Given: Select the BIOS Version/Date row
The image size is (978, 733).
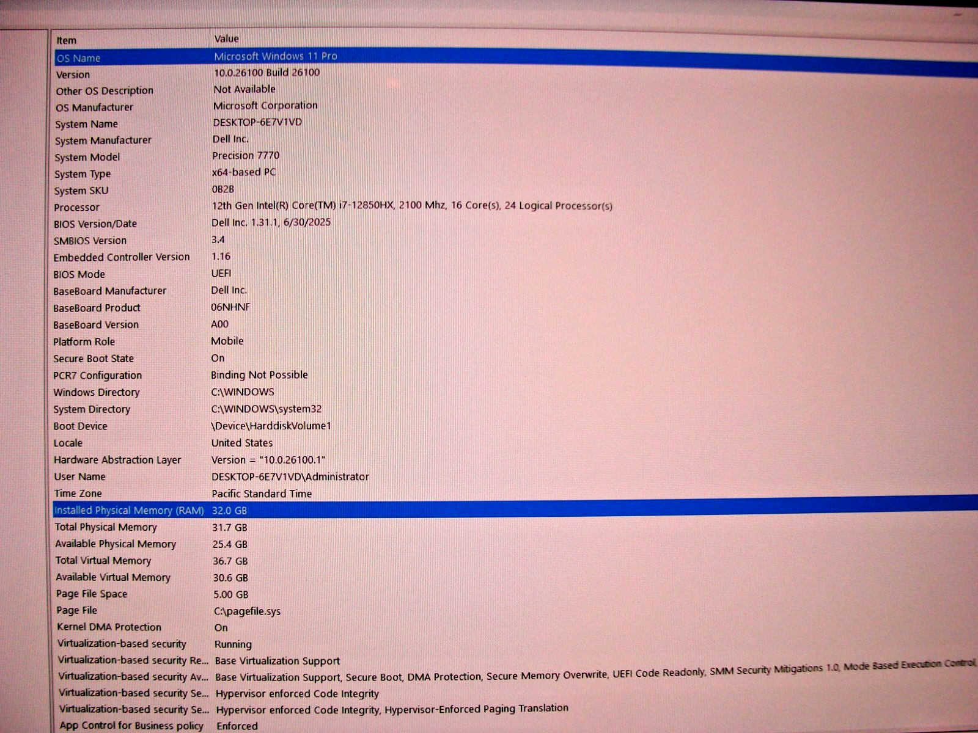Looking at the screenshot, I should click(x=95, y=224).
